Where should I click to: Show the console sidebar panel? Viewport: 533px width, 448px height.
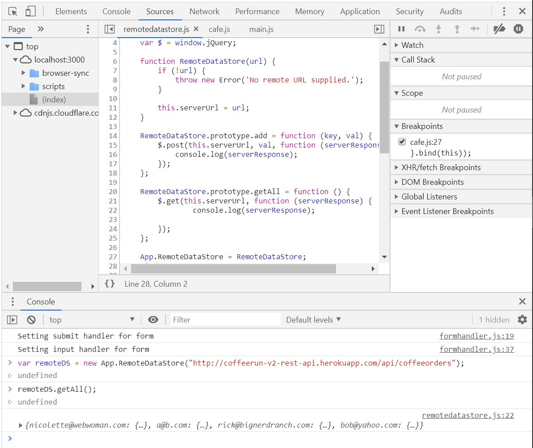[x=12, y=319]
